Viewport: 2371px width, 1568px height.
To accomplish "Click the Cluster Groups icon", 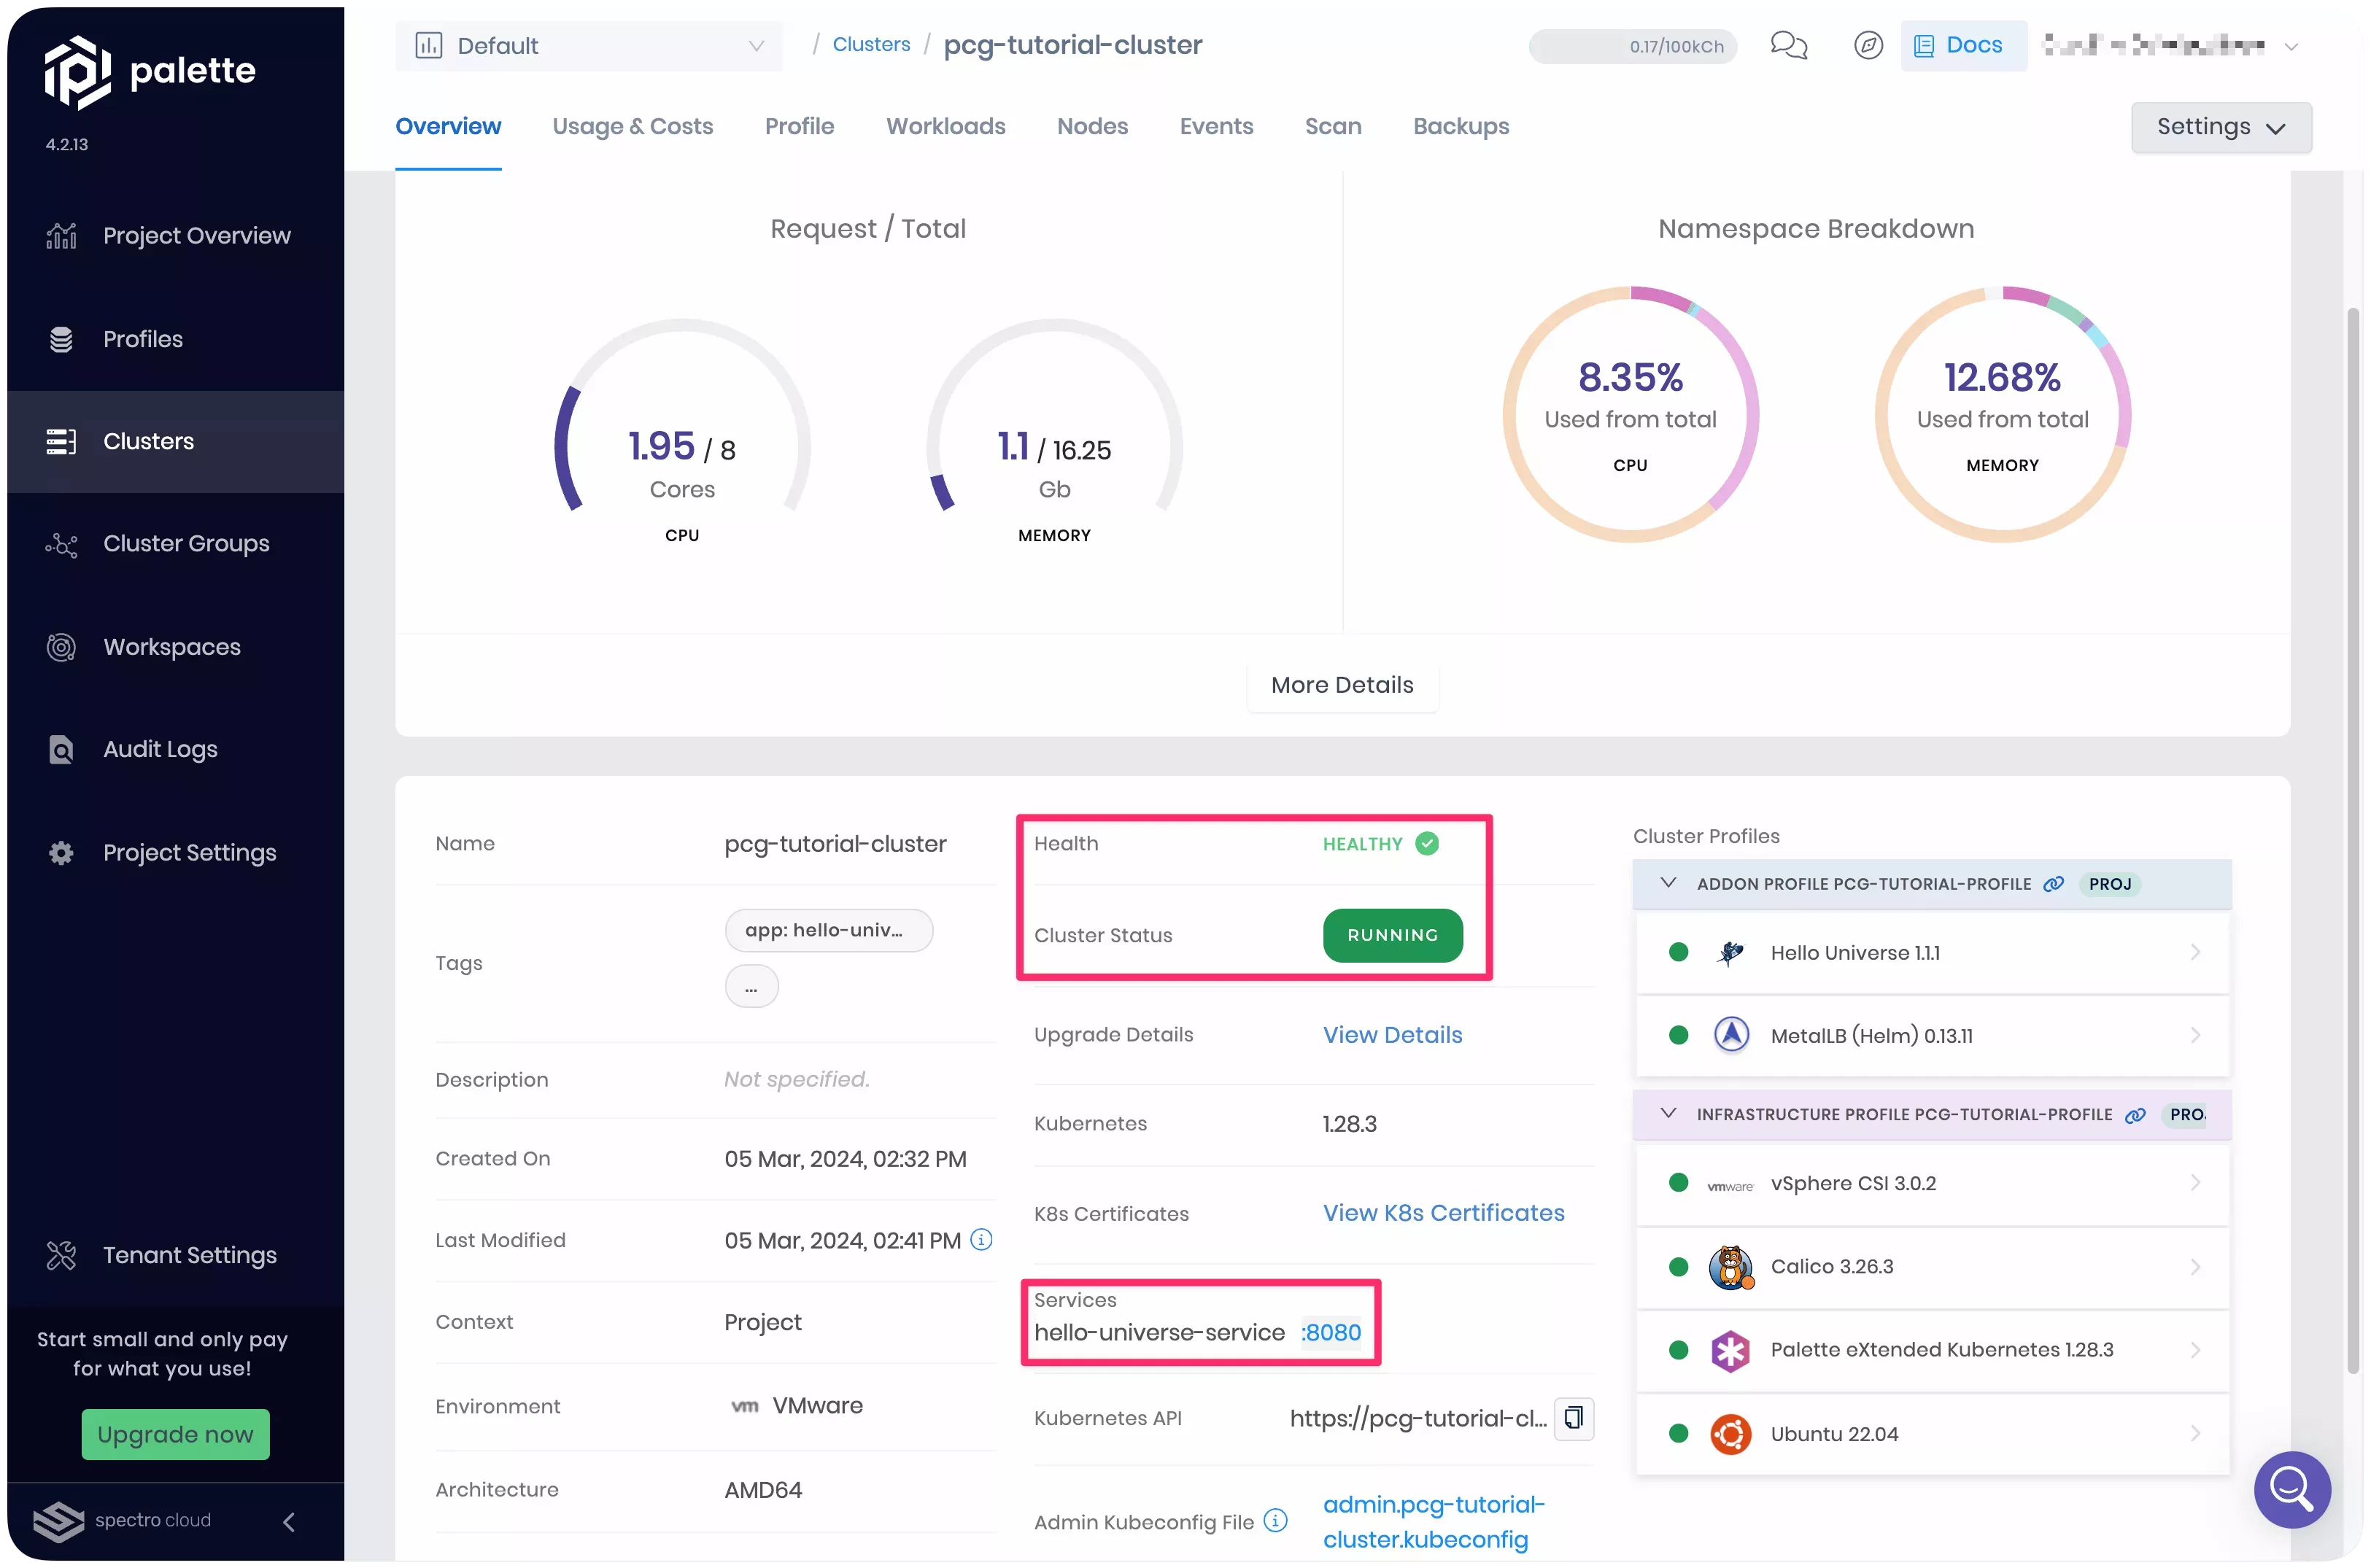I will pos(61,544).
